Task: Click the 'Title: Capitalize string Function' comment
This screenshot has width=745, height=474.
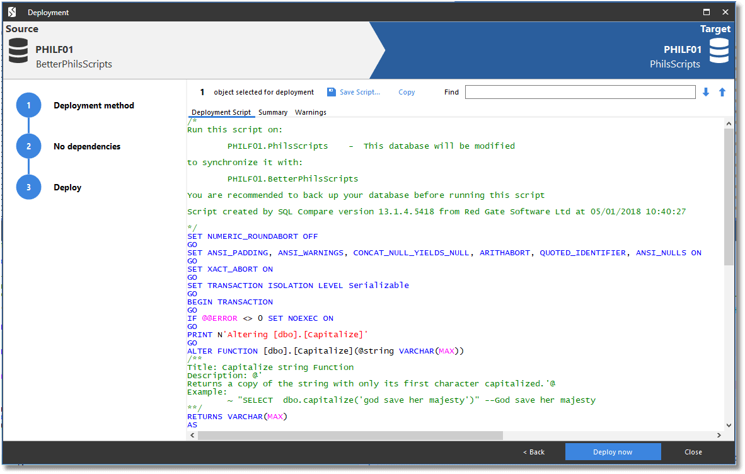Action: point(270,367)
